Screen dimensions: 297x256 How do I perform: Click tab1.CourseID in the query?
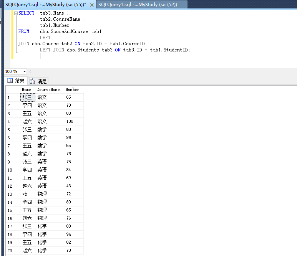click(x=127, y=44)
